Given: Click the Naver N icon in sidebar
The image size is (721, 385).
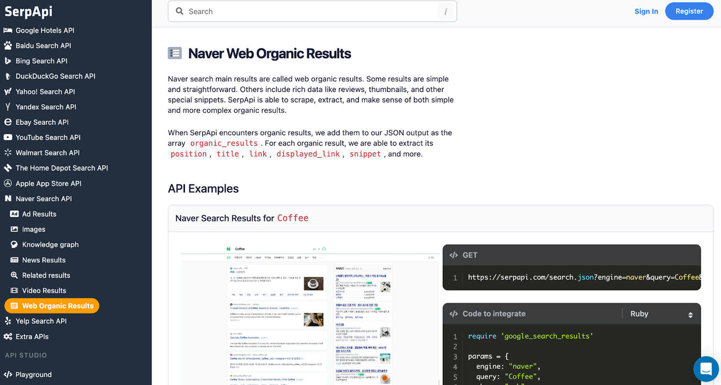Looking at the screenshot, I should tap(8, 198).
